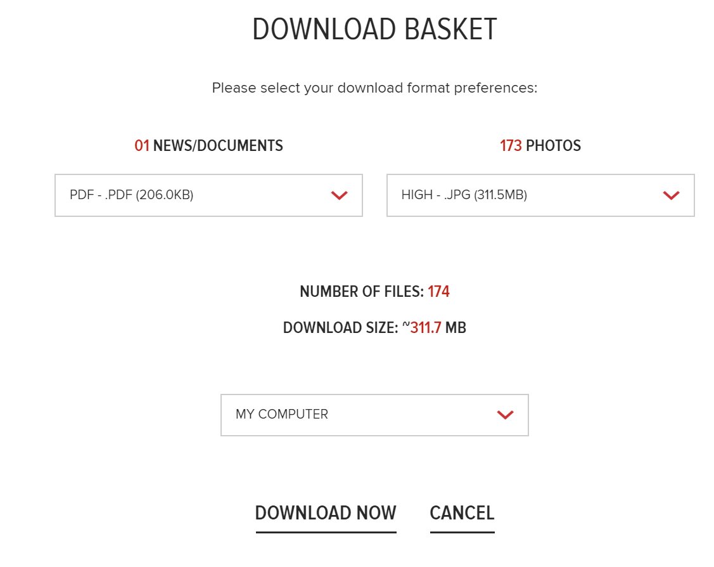Click the MB unit after the download size
The height and width of the screenshot is (567, 714).
456,328
